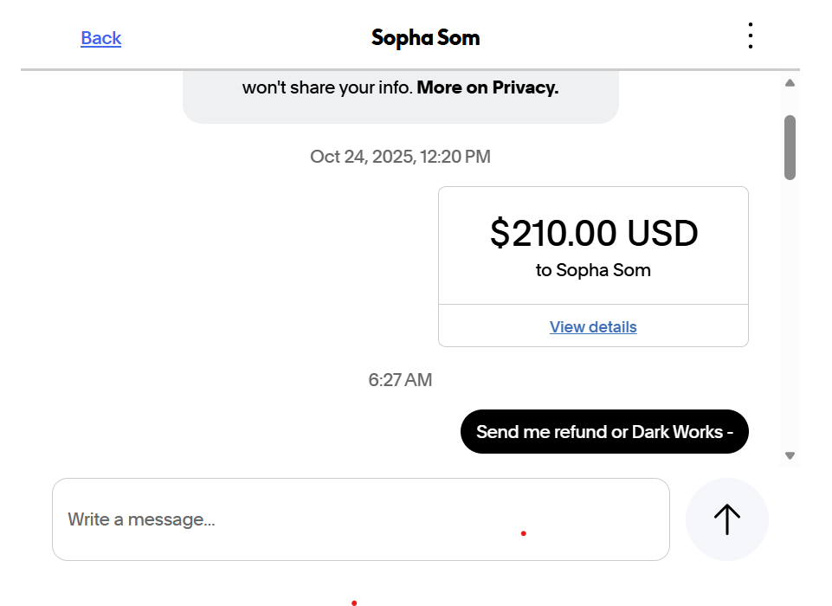The width and height of the screenshot is (832, 606).
Task: Activate the conversation overflow menu icon
Action: coord(750,35)
